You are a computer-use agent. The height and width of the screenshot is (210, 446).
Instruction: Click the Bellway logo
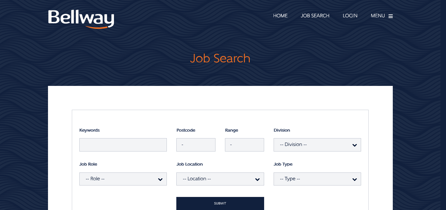81,19
